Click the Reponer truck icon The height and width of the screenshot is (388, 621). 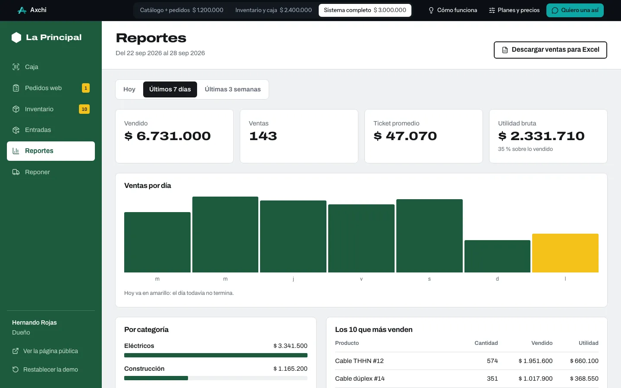click(16, 172)
